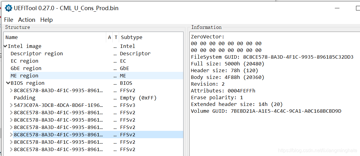
Task: Click the Empty (0xFF) subtype cell
Action: pyautogui.click(x=138, y=98)
